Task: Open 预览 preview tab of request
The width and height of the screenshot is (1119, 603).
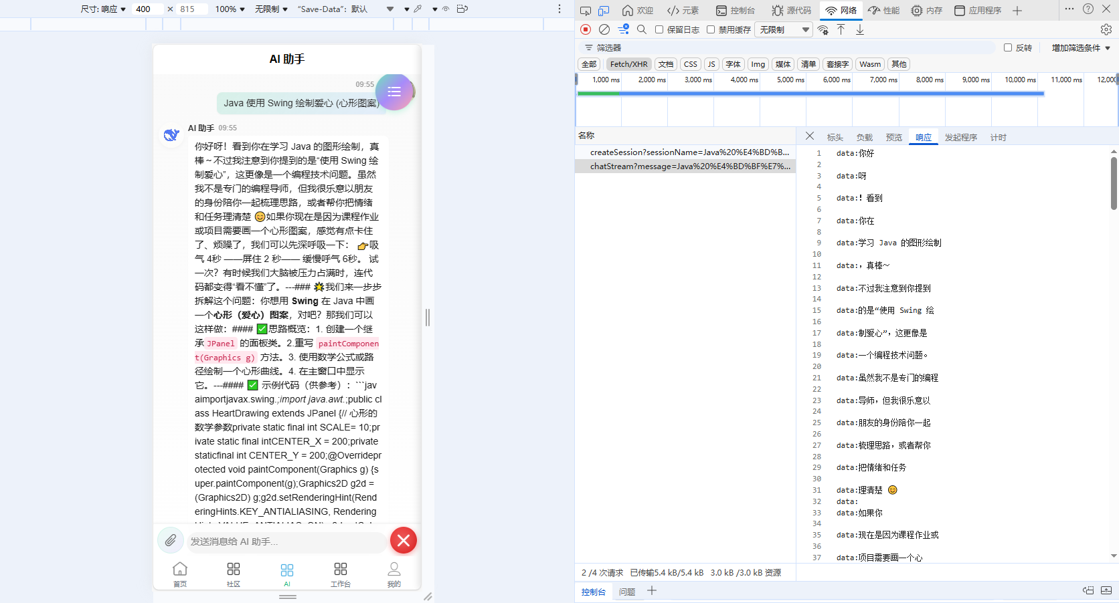Action: point(894,137)
